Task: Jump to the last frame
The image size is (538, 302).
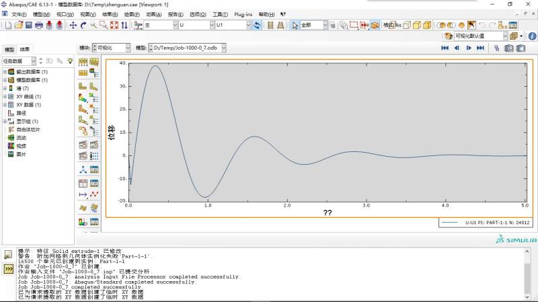Action: pyautogui.click(x=480, y=48)
